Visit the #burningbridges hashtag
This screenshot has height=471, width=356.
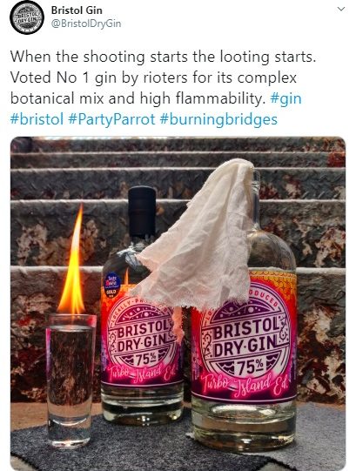click(x=218, y=119)
